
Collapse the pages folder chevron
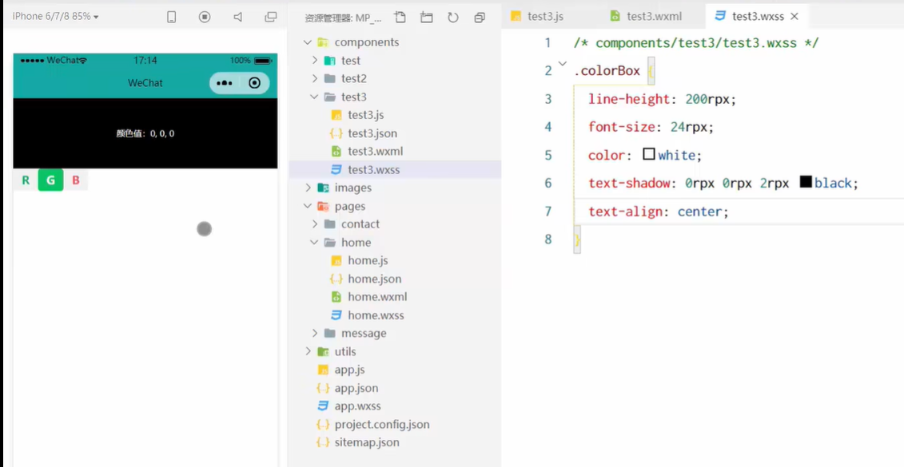point(307,206)
